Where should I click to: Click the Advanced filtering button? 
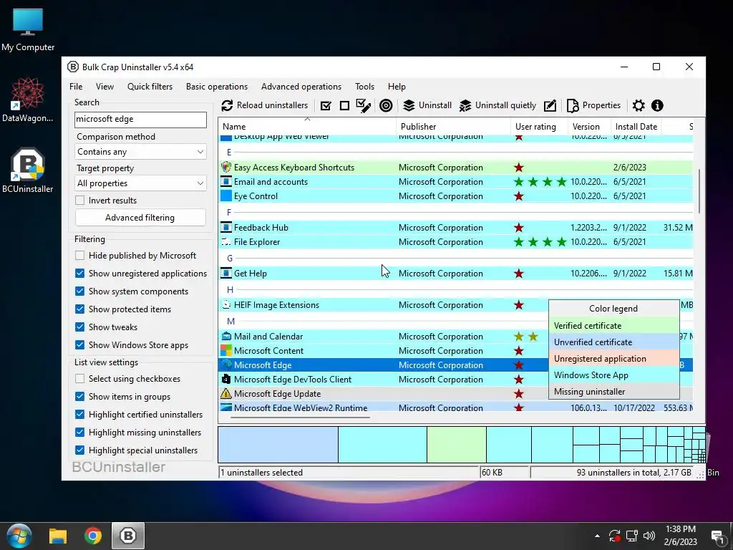140,218
